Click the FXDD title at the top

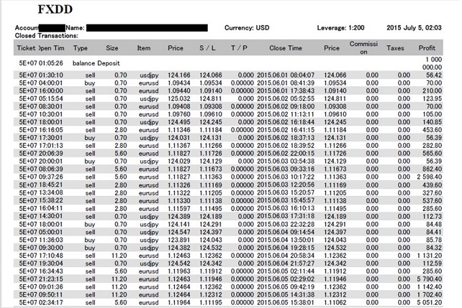tap(55, 9)
